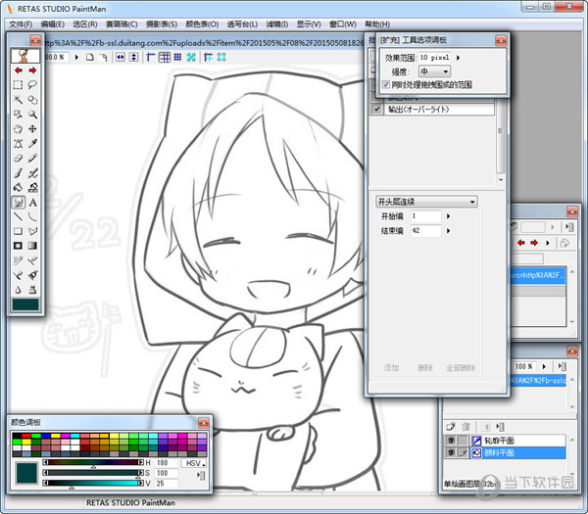Select the lasso selection tool

[x=32, y=85]
